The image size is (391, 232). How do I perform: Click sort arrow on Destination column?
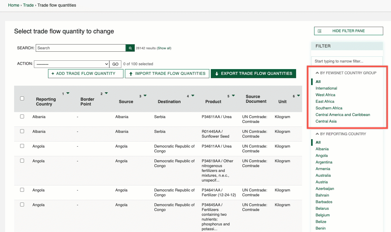click(193, 96)
